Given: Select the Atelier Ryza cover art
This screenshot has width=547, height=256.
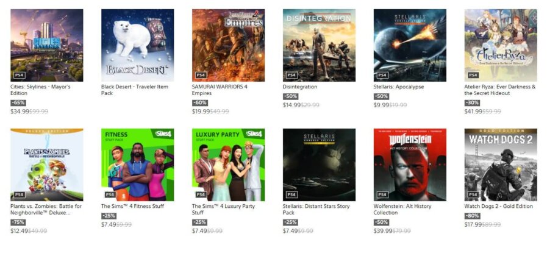Looking at the screenshot, I should (501, 45).
